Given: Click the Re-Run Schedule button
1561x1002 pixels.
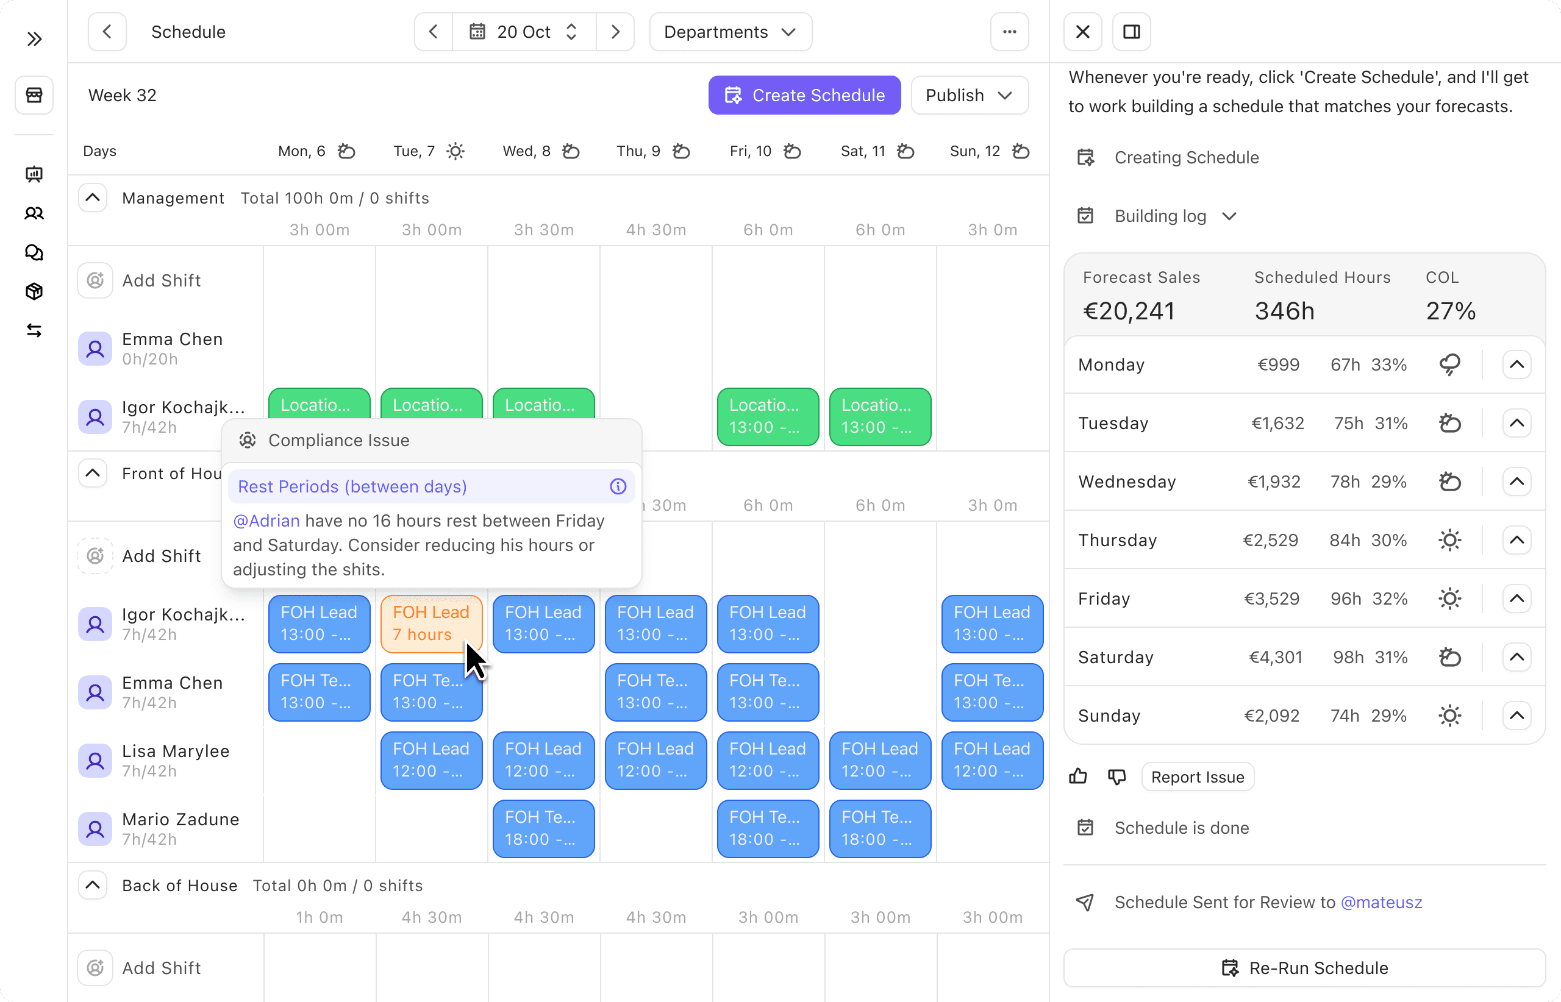Looking at the screenshot, I should coord(1304,967).
